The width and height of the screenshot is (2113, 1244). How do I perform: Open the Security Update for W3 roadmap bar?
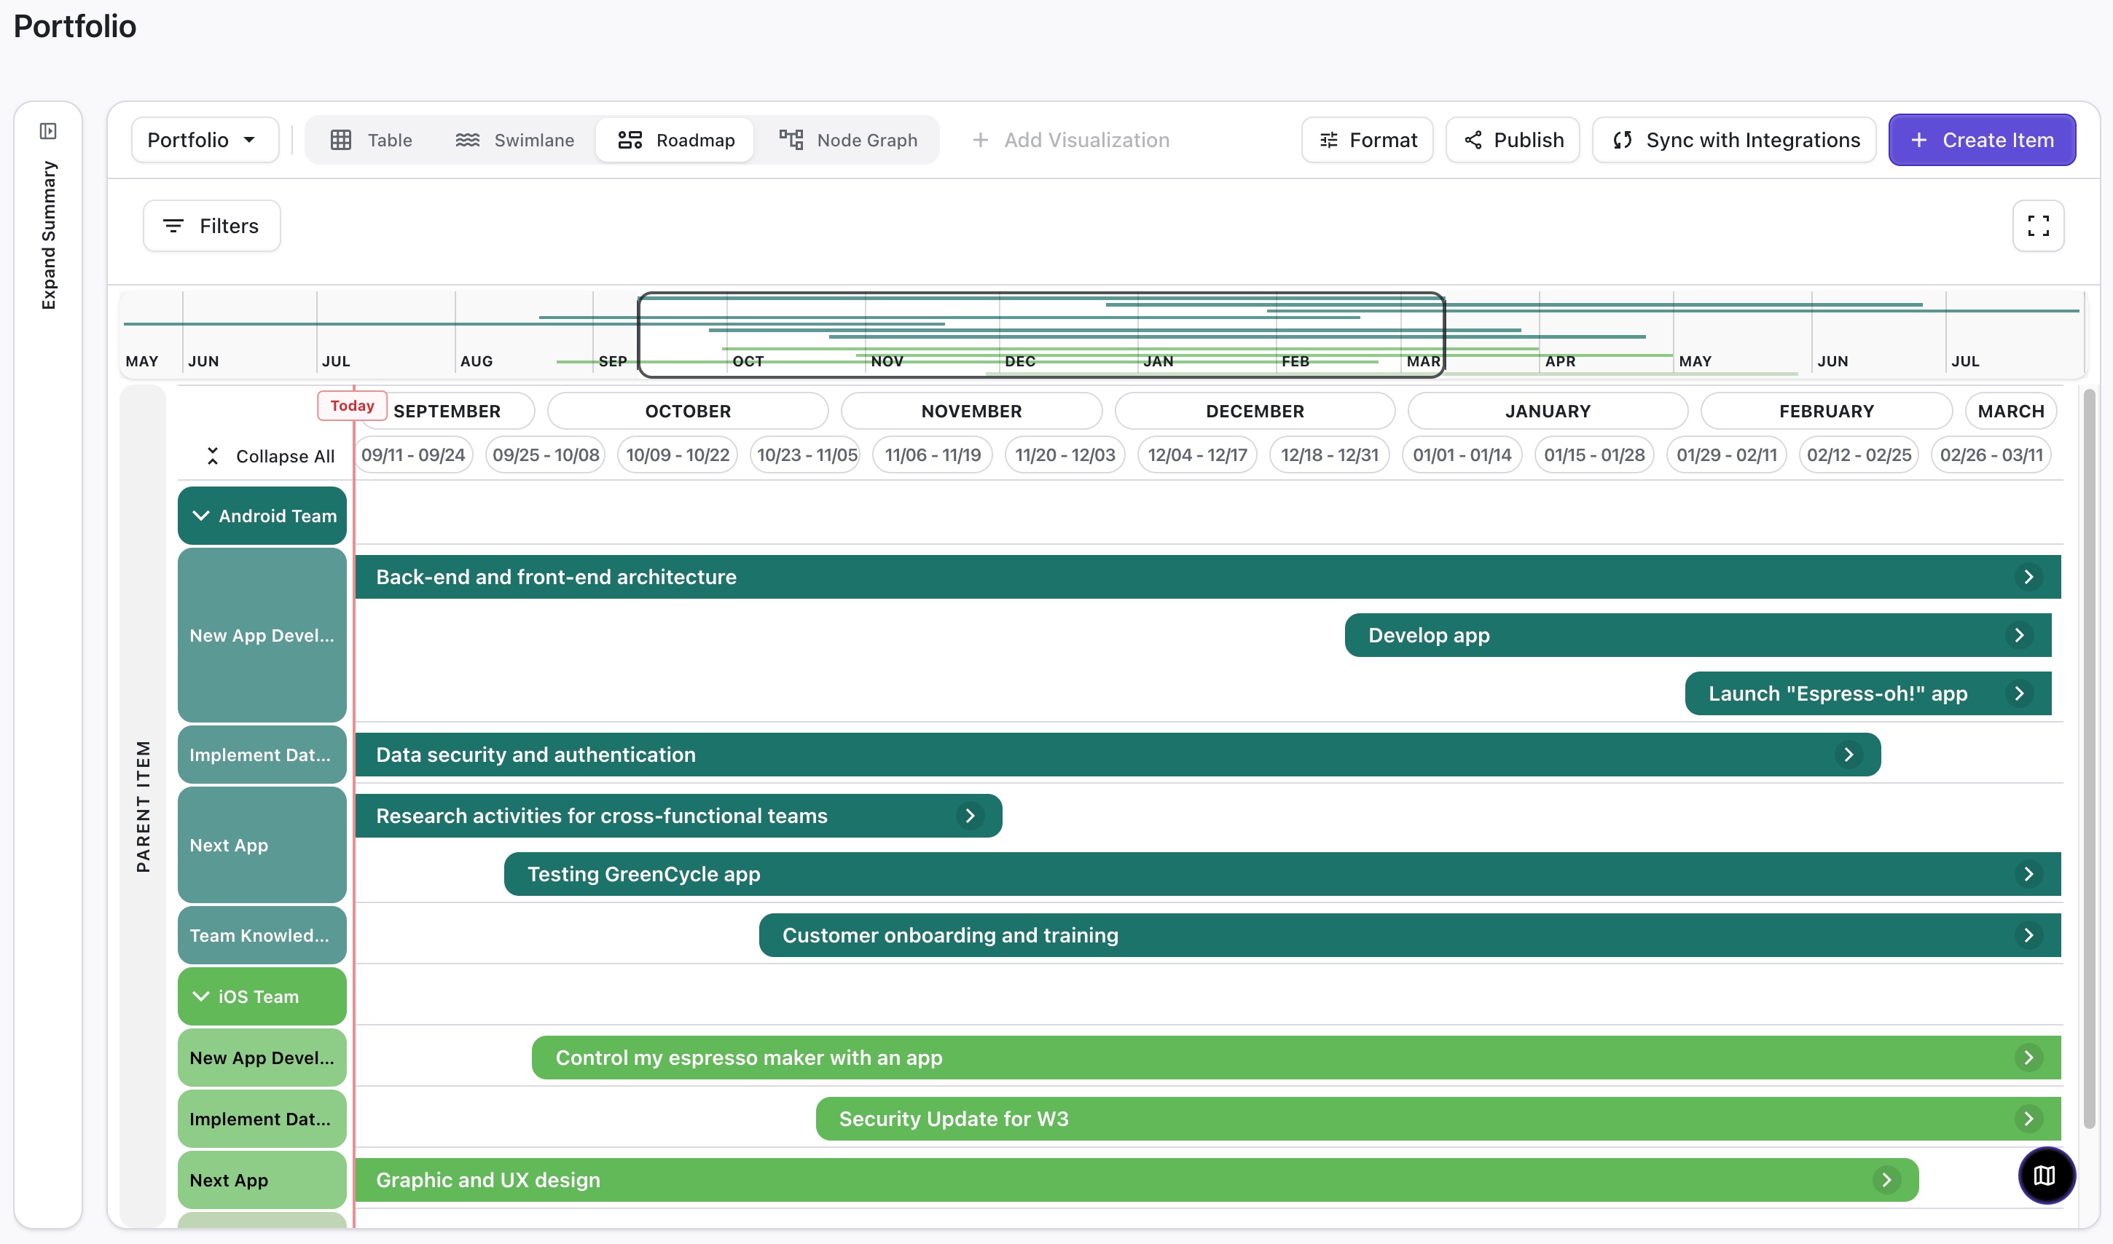[x=1438, y=1119]
